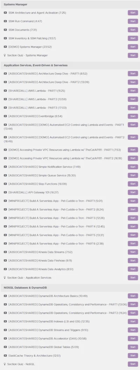Viewport: 140px width, 370px height.
Task: Click video icon beside Eventbridge lesson
Action: 5,116
